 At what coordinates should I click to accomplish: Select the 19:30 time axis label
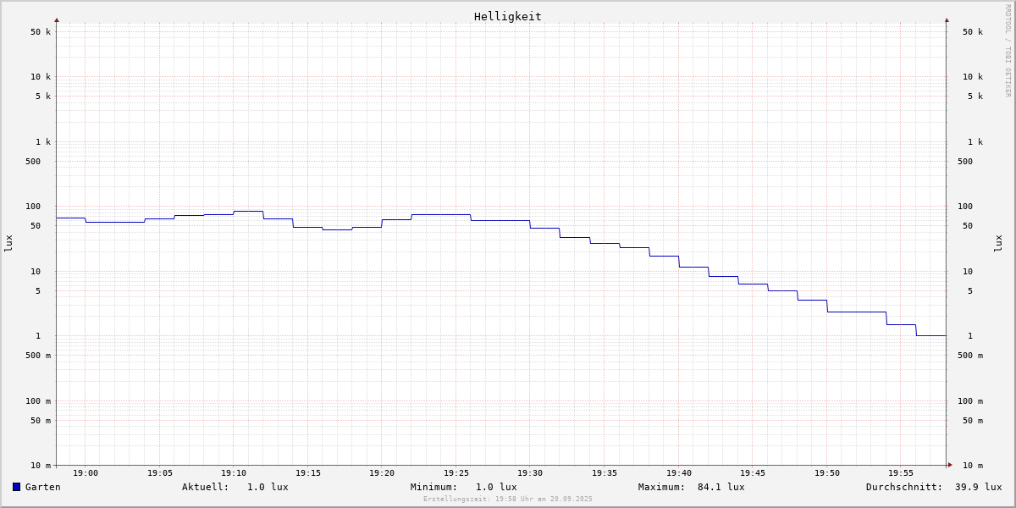[x=530, y=473]
